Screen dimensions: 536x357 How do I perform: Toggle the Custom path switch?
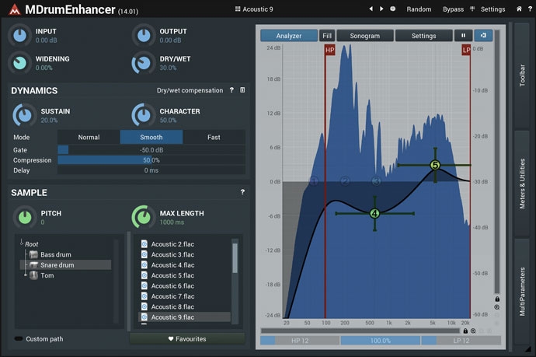pos(19,339)
